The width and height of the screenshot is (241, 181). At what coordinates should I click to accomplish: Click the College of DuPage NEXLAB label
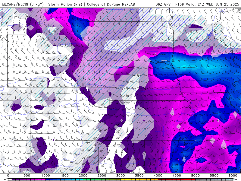click(111, 5)
